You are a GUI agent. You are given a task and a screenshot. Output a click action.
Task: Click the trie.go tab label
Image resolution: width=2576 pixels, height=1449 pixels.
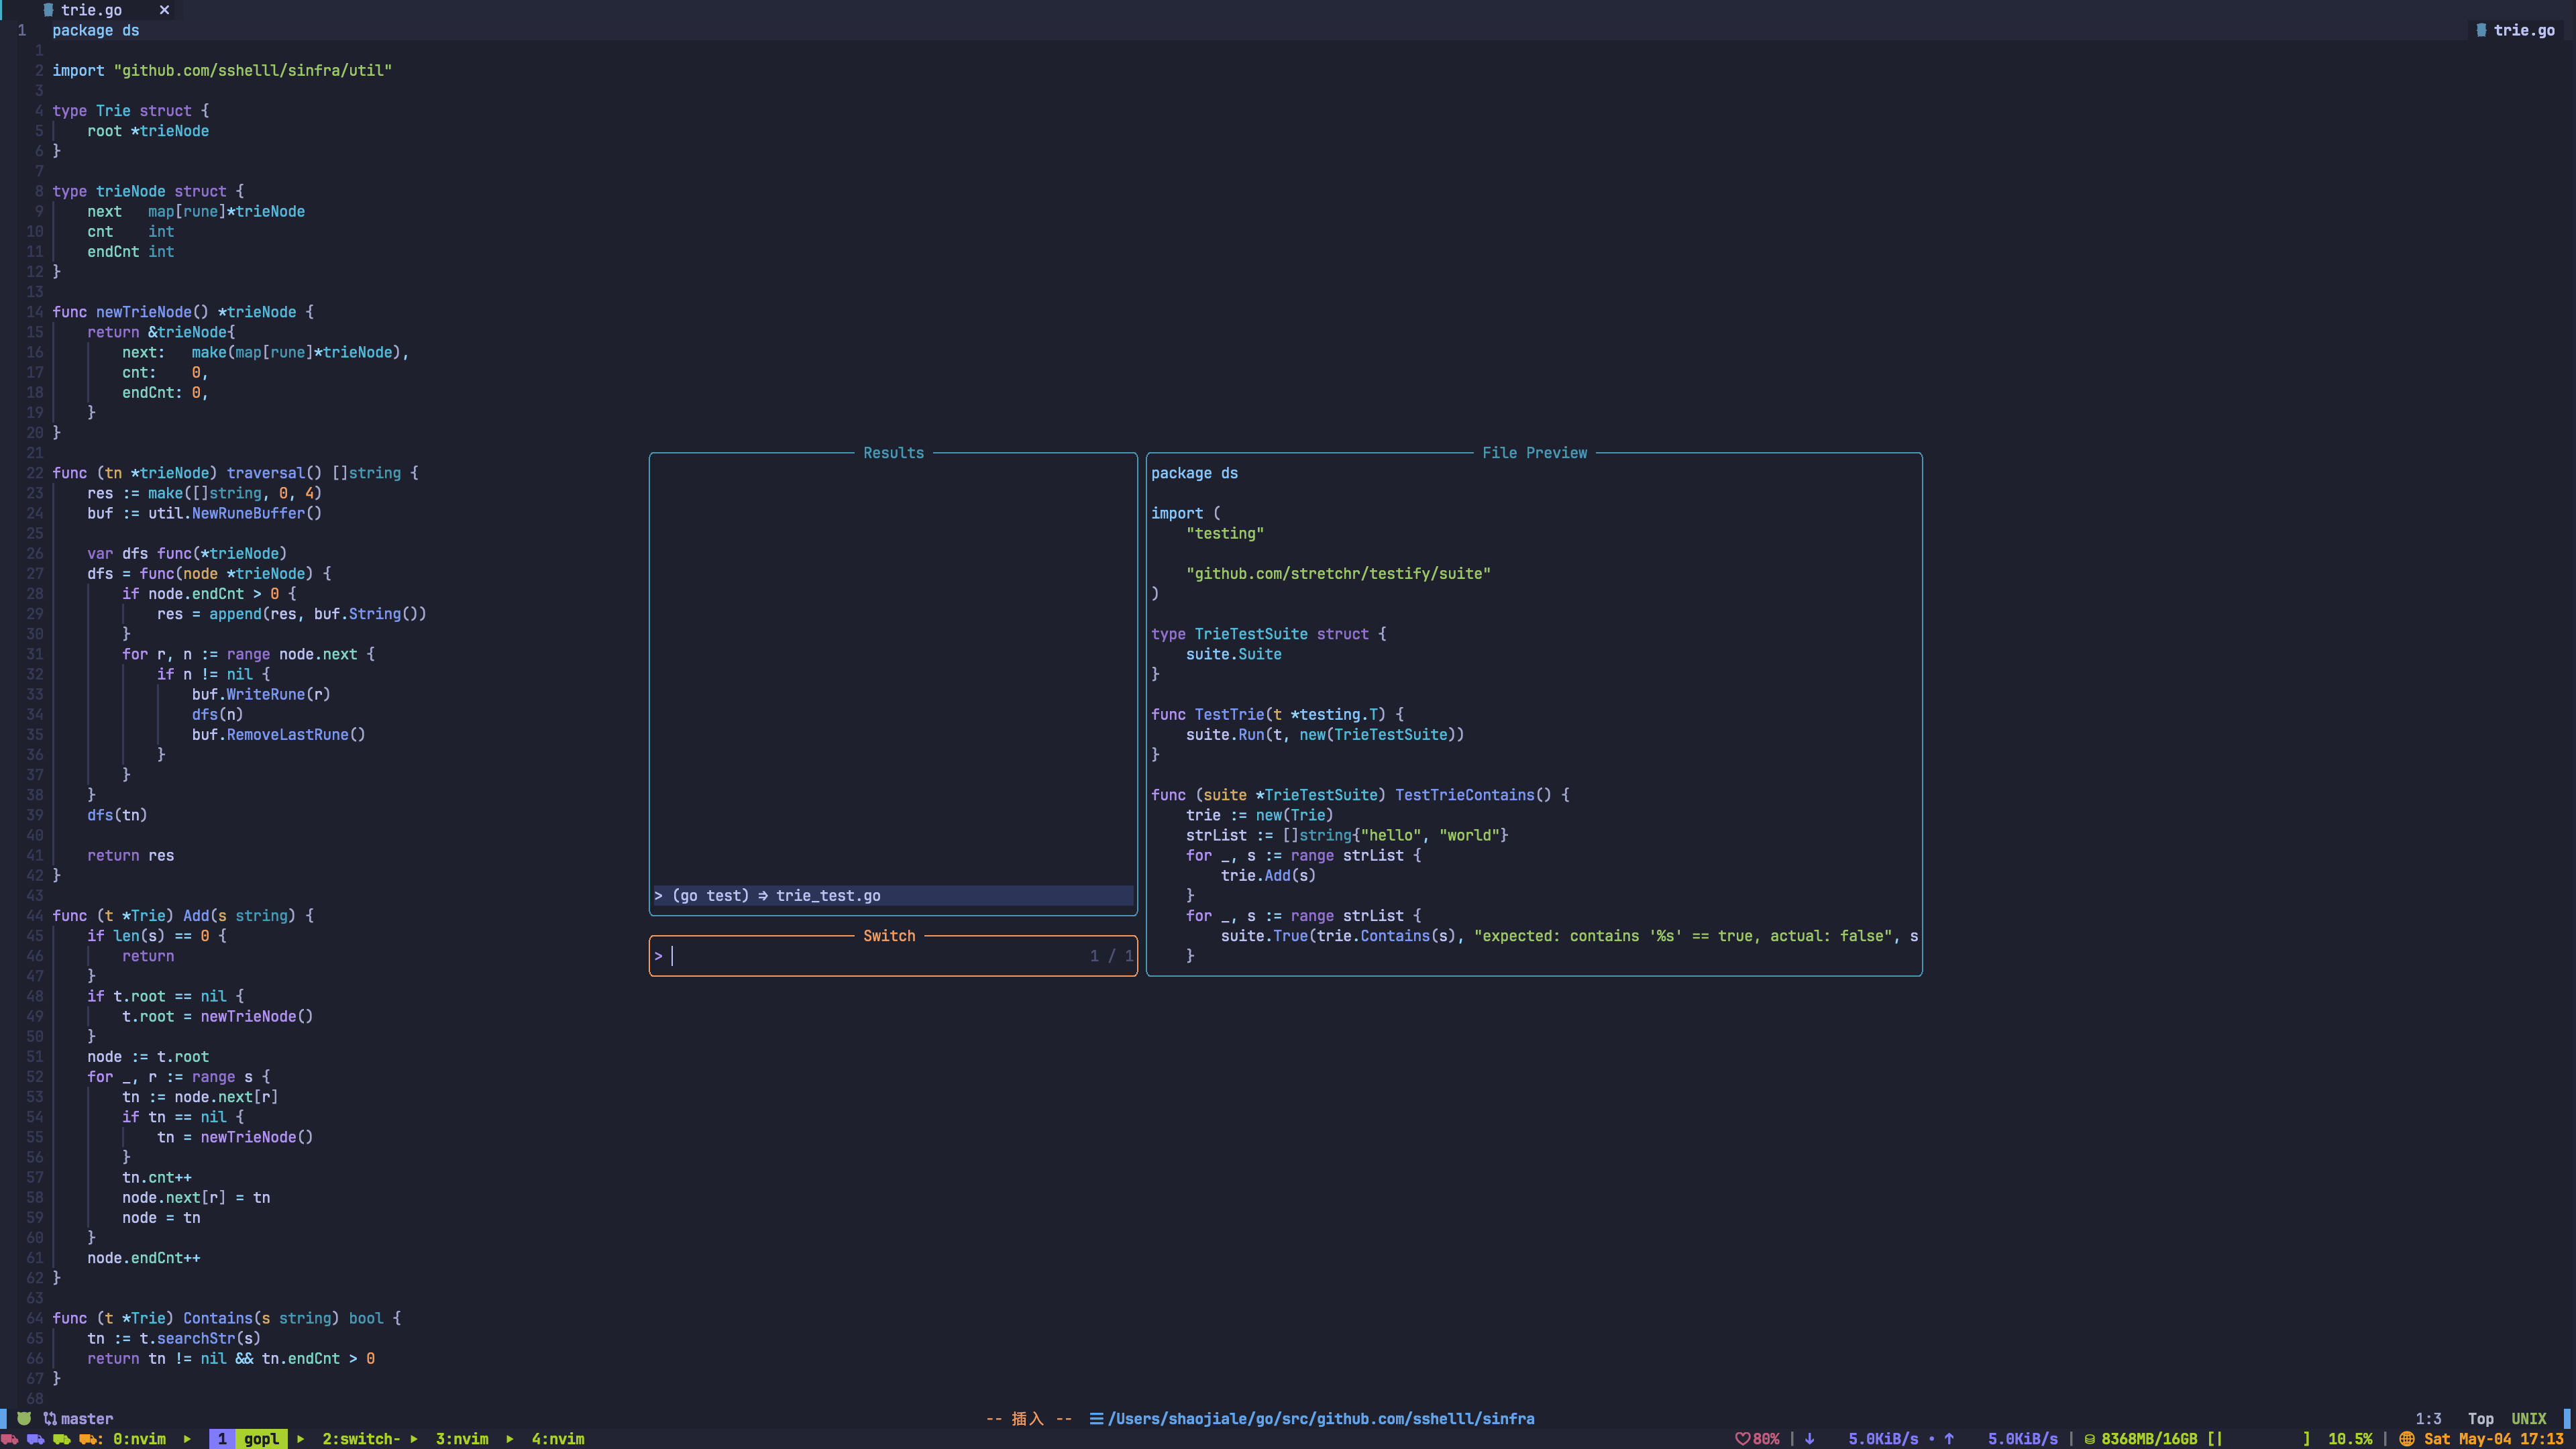91,10
